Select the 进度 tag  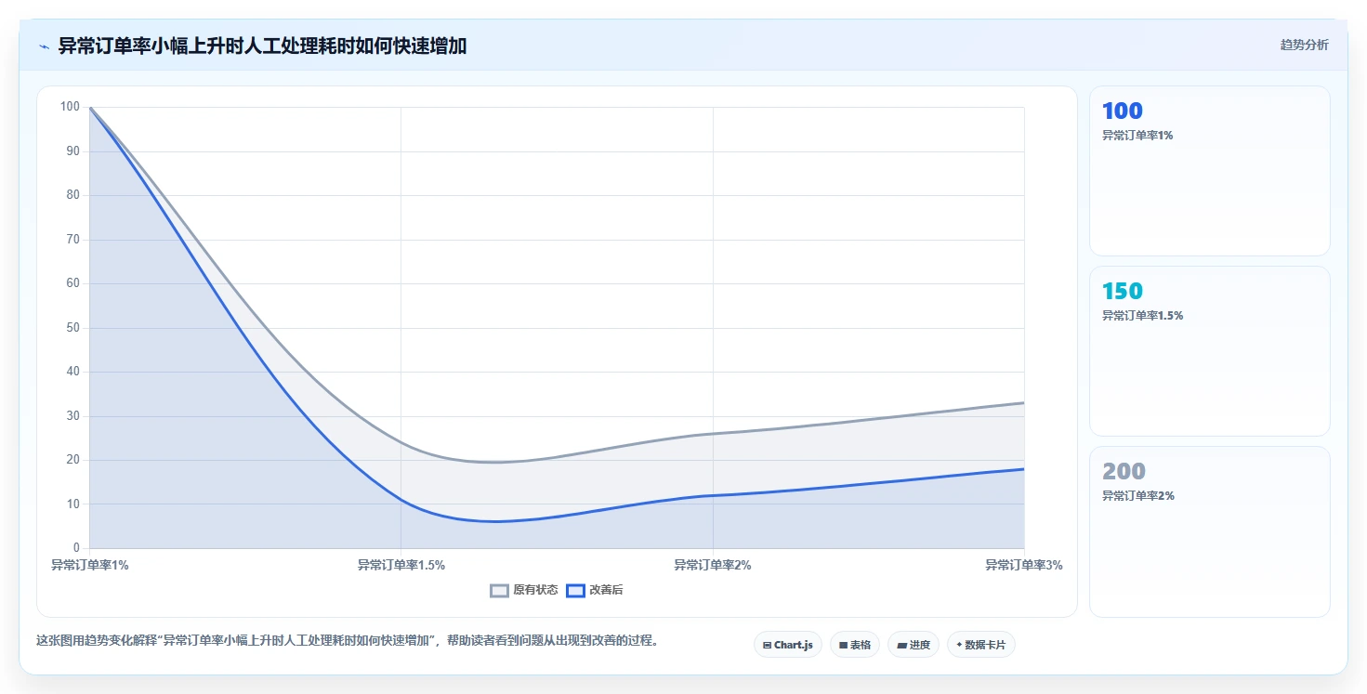coord(914,645)
